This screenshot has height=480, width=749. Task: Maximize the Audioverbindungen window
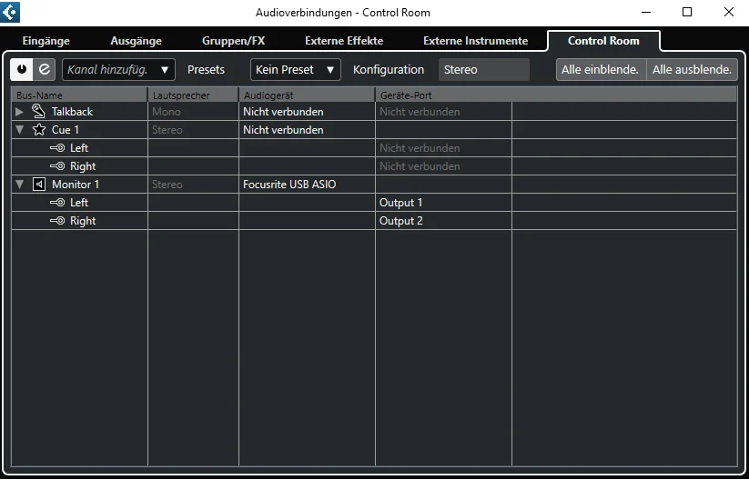pos(687,13)
